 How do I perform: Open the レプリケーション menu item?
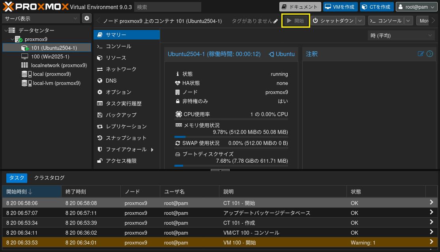[127, 126]
